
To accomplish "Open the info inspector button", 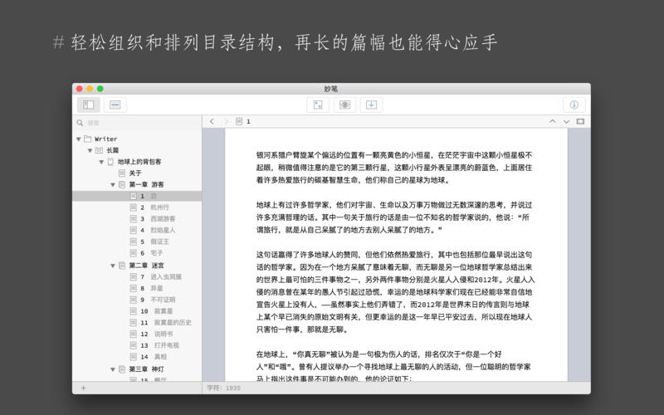I will click(x=574, y=105).
